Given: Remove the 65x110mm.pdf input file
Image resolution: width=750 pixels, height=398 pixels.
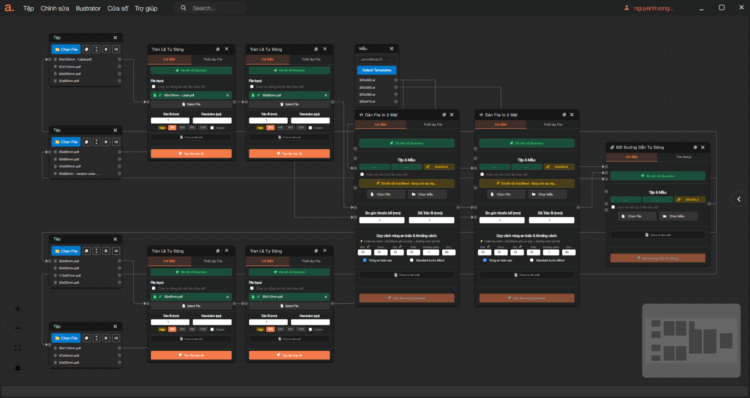Looking at the screenshot, I should 326,297.
